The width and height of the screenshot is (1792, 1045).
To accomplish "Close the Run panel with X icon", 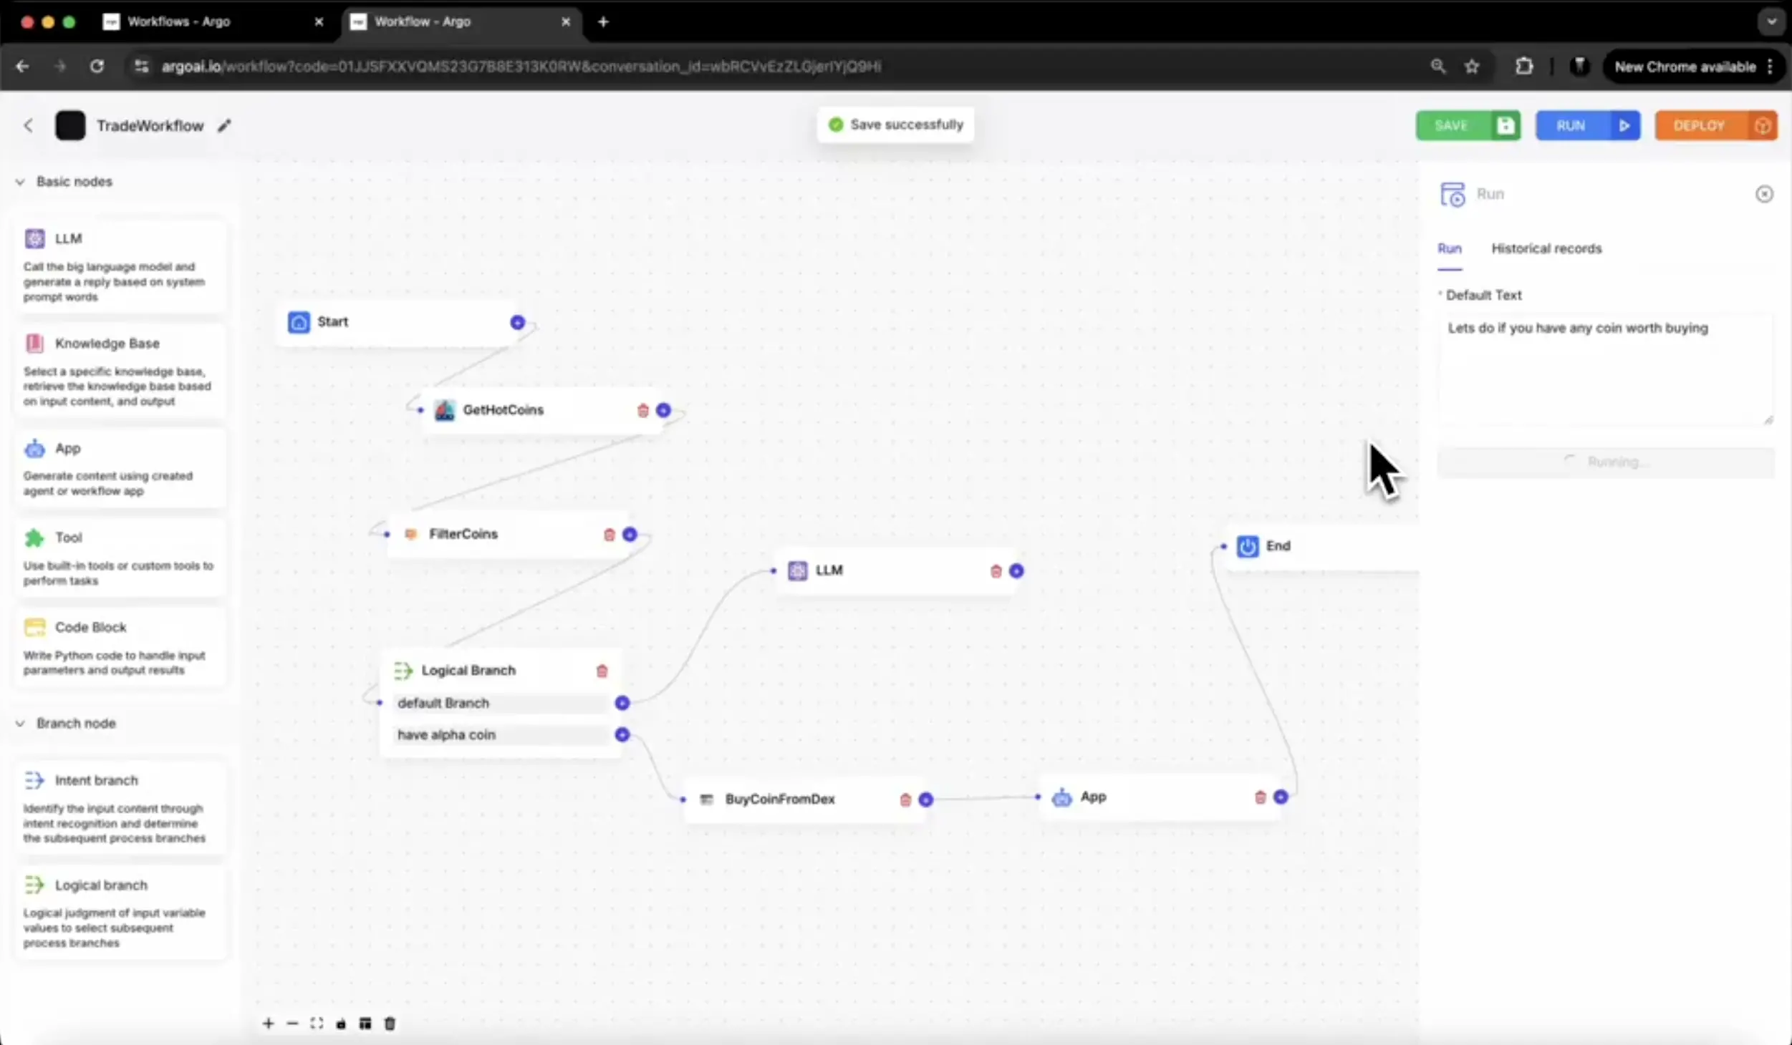I will [1764, 194].
